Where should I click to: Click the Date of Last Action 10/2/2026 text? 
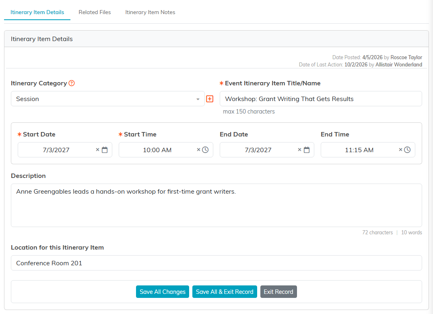(x=333, y=65)
